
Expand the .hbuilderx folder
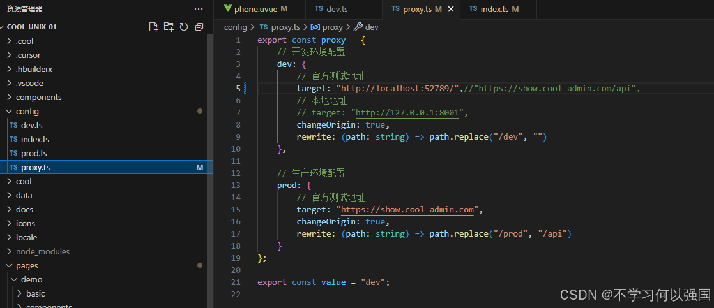pos(107,69)
